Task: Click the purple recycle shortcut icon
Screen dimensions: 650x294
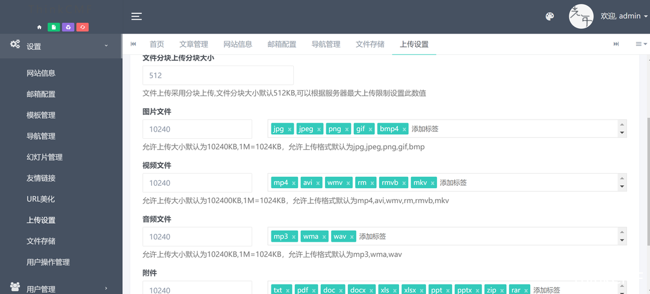Action: point(68,27)
